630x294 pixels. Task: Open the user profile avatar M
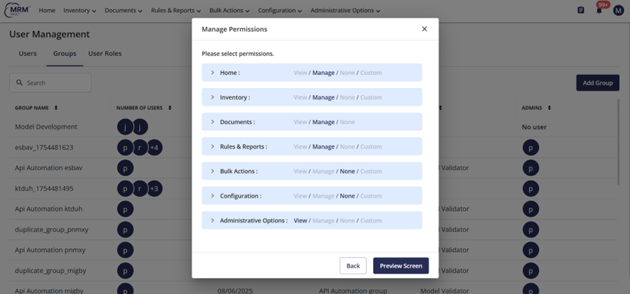619,10
